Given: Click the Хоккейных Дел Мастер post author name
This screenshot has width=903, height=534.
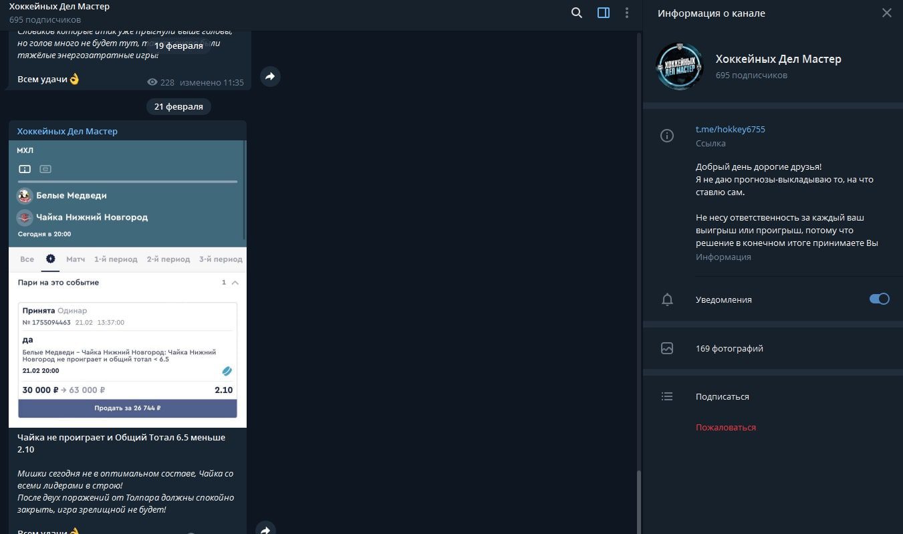Looking at the screenshot, I should [x=67, y=131].
